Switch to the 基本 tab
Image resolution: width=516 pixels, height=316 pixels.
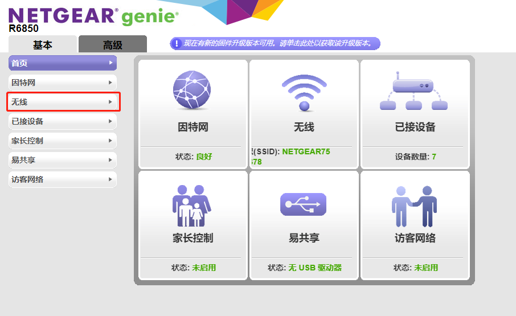pos(43,44)
